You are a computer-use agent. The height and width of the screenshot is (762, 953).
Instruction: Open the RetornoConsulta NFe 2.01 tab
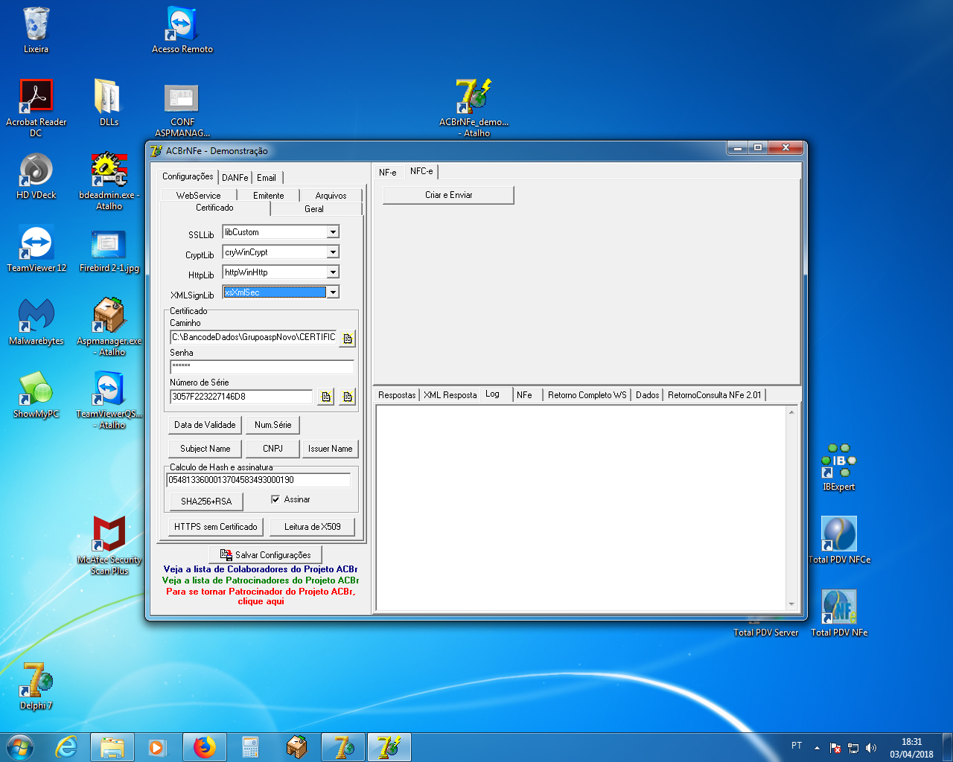[714, 395]
